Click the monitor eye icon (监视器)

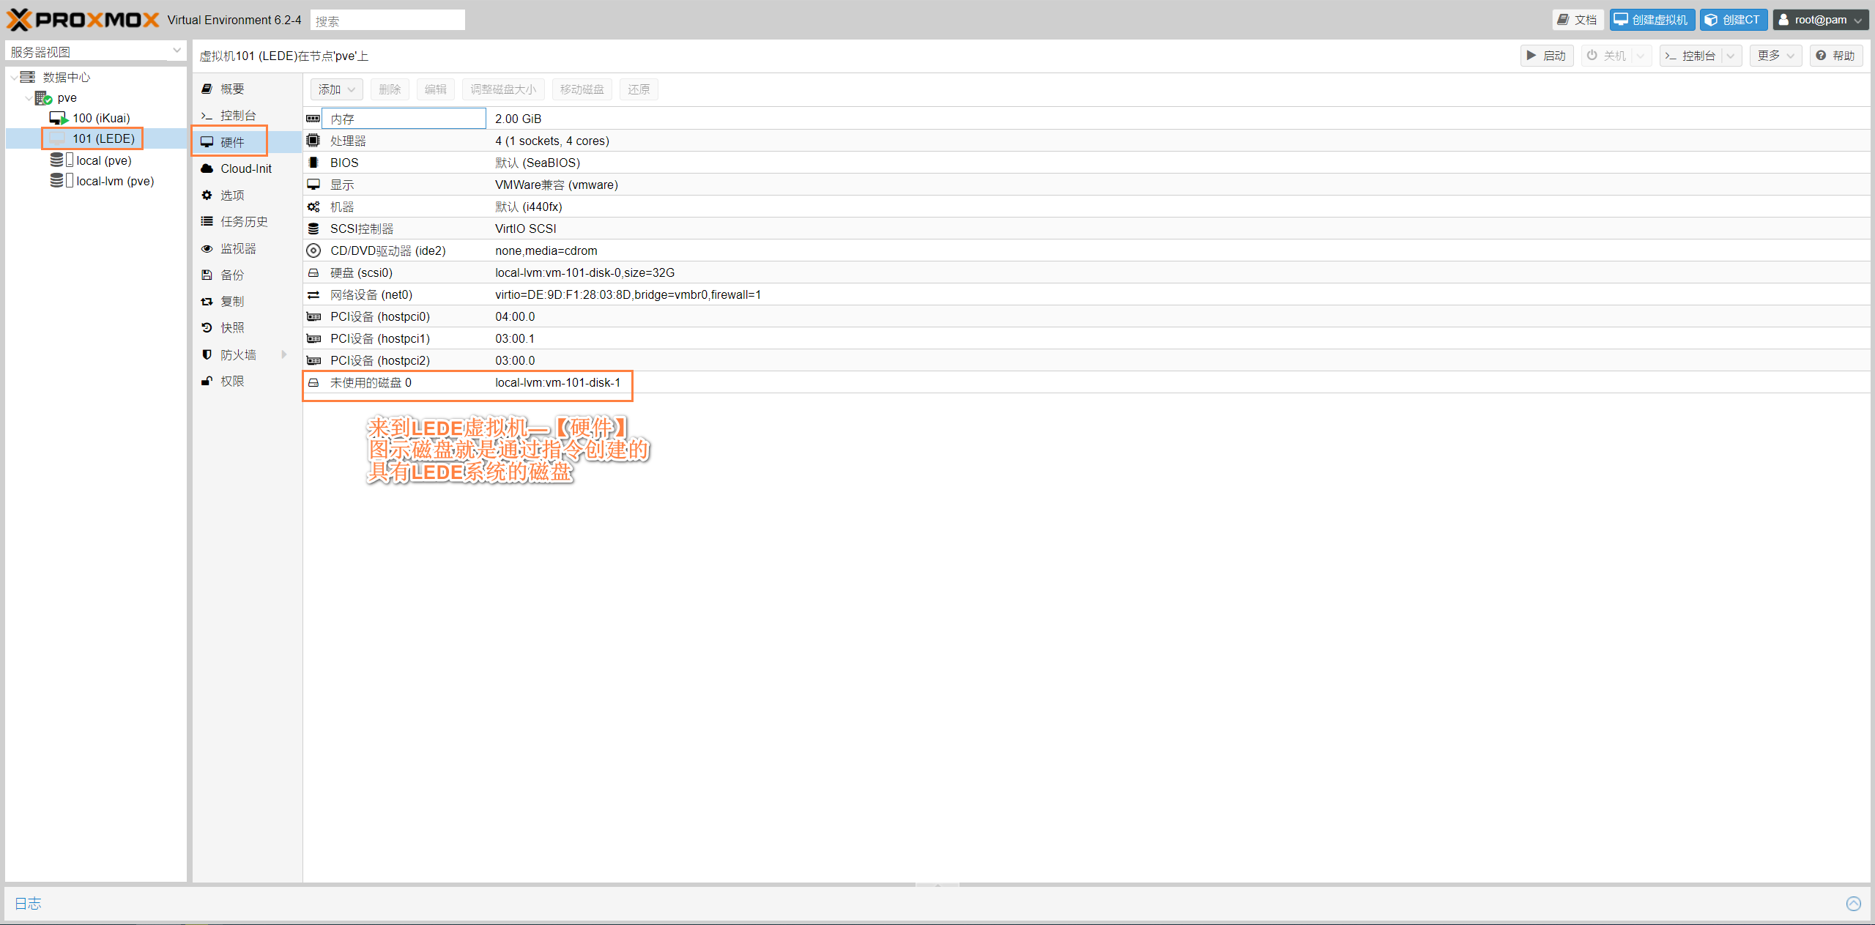pos(207,248)
